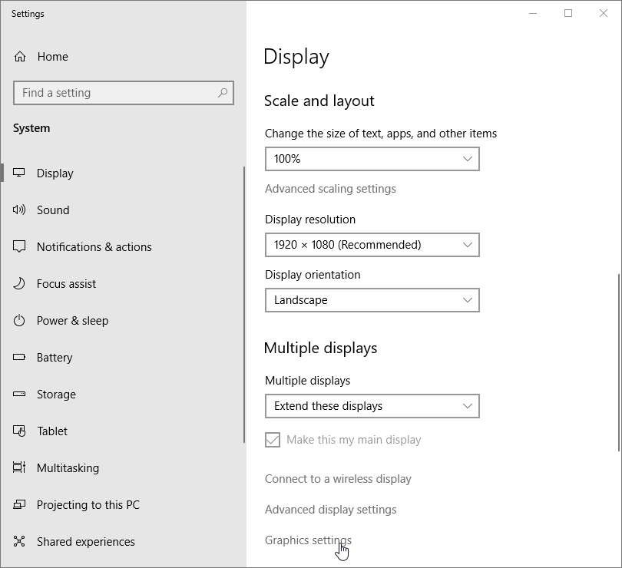Open the Graphics settings link
The width and height of the screenshot is (622, 568).
click(x=308, y=540)
